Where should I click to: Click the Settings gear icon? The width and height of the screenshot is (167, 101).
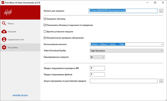[x=4, y=47]
